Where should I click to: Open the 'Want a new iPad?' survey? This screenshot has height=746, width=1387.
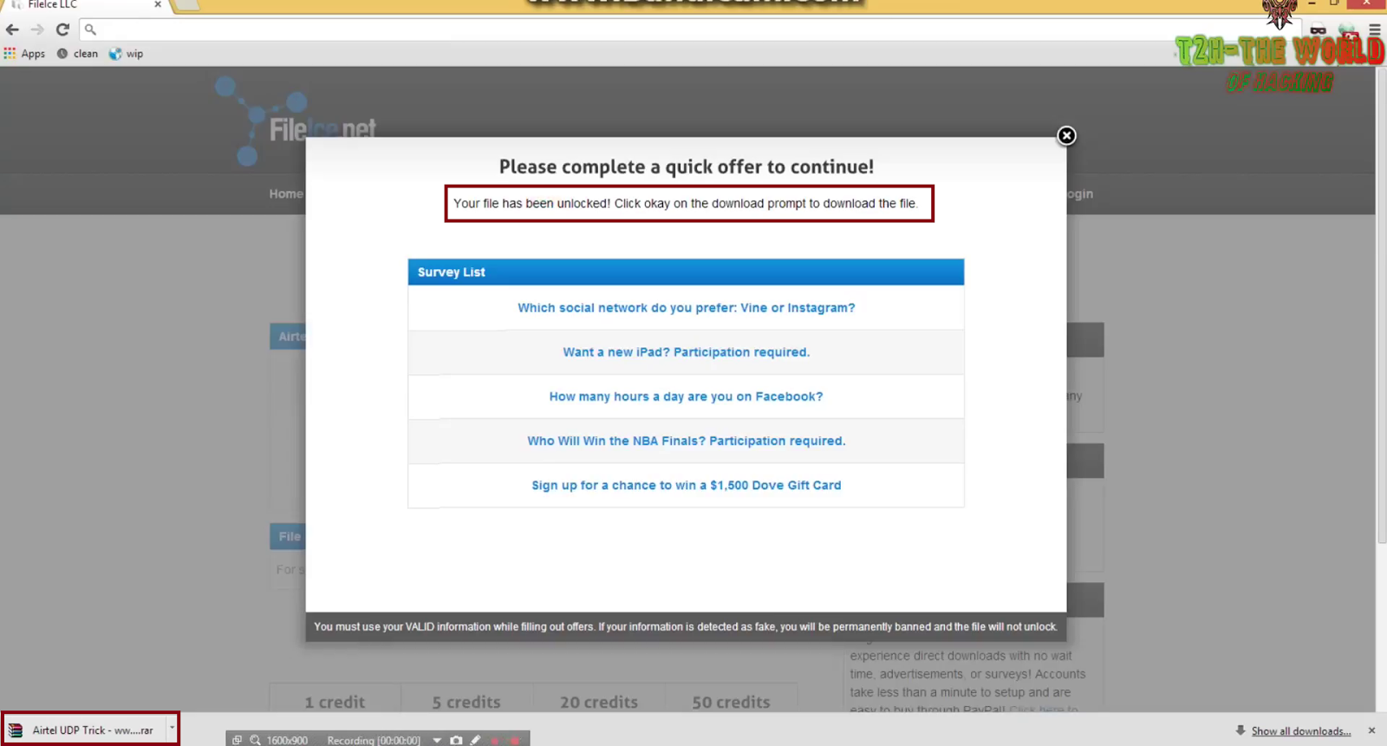point(686,352)
